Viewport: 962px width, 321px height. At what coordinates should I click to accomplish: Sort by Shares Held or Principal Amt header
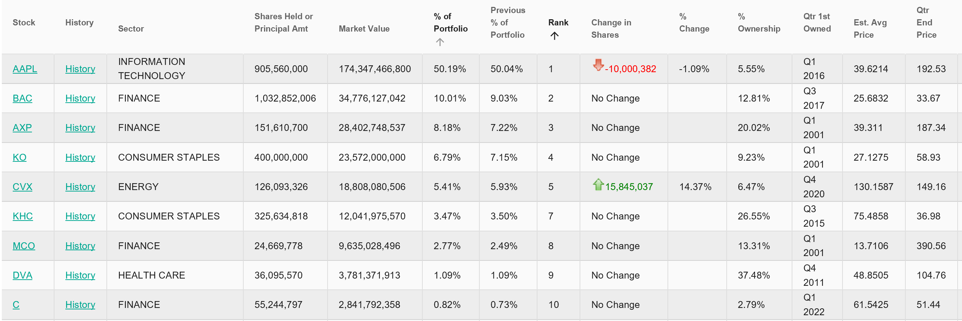pyautogui.click(x=283, y=22)
